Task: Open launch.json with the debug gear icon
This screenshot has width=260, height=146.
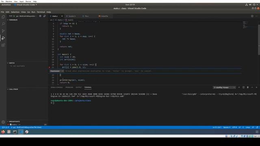Action: pyautogui.click(x=40, y=16)
